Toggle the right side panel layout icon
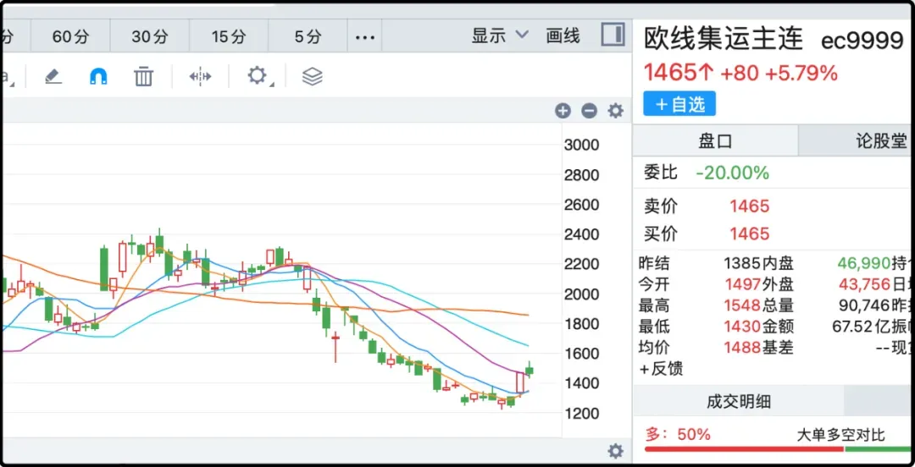This screenshot has height=467, width=915. click(613, 36)
